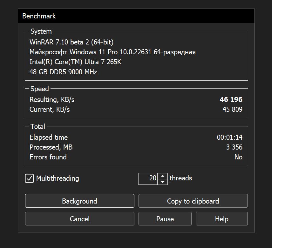The width and height of the screenshot is (305, 248).
Task: Increase thread count with up arrow
Action: 163,176
